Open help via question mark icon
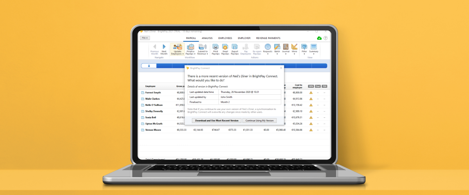This screenshot has height=195, width=469. click(x=326, y=38)
